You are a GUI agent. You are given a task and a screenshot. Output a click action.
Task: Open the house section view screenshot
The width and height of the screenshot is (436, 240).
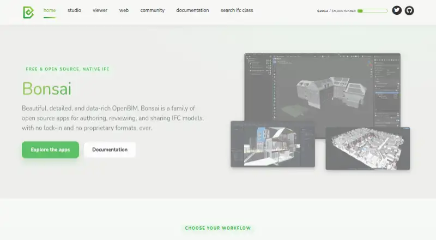(273, 144)
